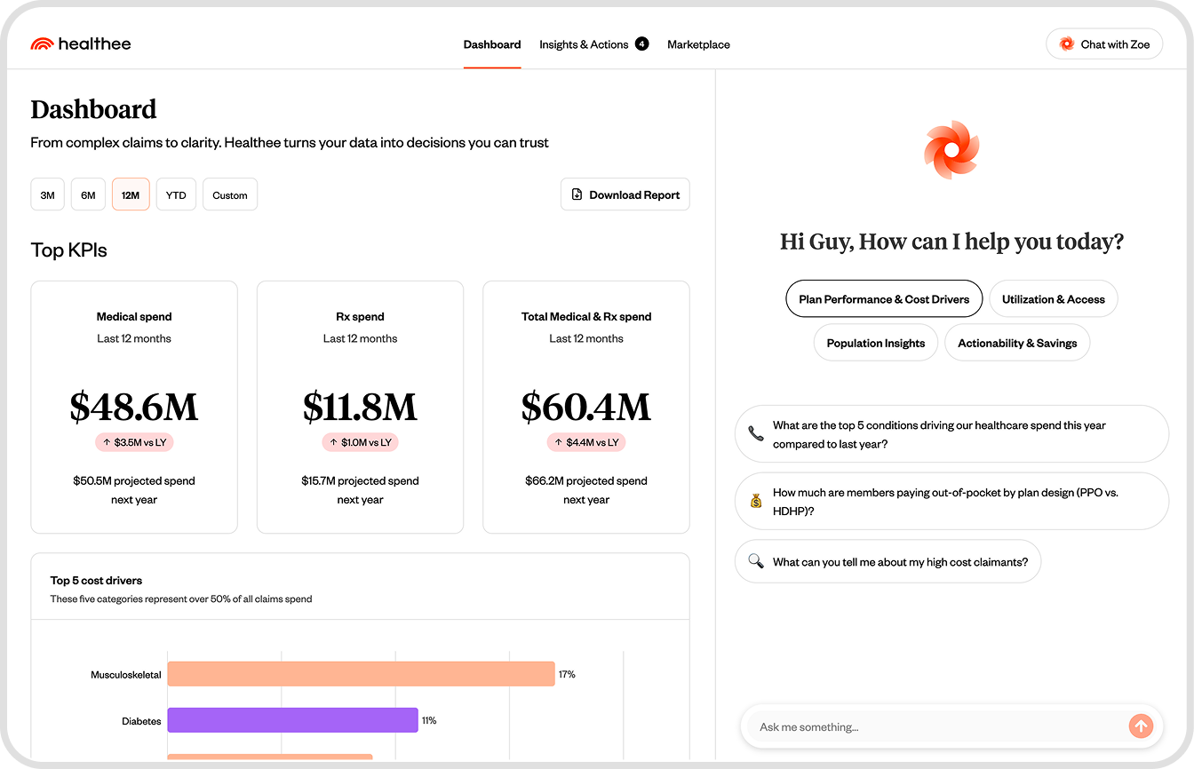Image resolution: width=1194 pixels, height=769 pixels.
Task: Click the purple Diabetes bar in chart
Action: coord(292,720)
